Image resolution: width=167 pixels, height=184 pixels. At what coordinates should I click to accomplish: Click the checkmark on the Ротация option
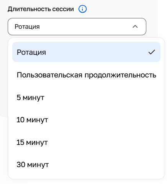[x=152, y=52]
